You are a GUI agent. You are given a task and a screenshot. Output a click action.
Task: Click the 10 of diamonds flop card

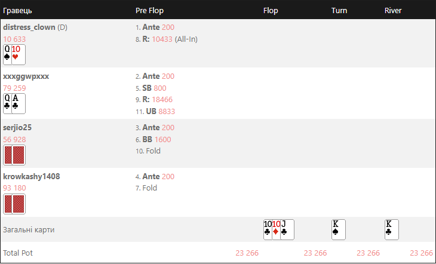tap(276, 230)
